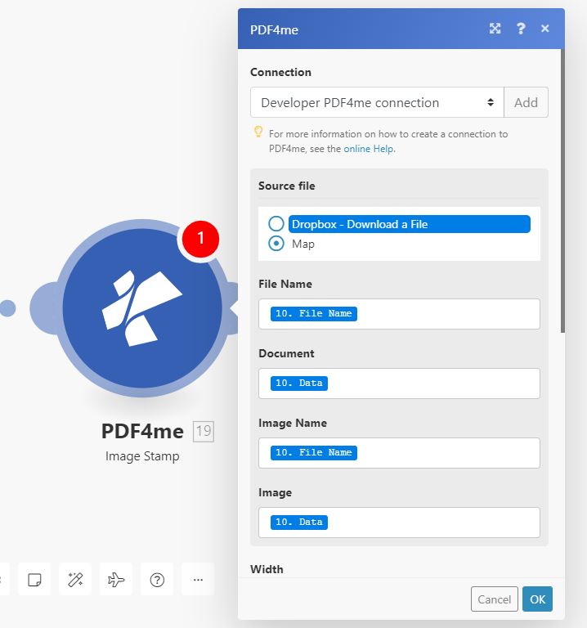This screenshot has width=587, height=628.
Task: Click inside the Document input field
Action: click(x=399, y=384)
